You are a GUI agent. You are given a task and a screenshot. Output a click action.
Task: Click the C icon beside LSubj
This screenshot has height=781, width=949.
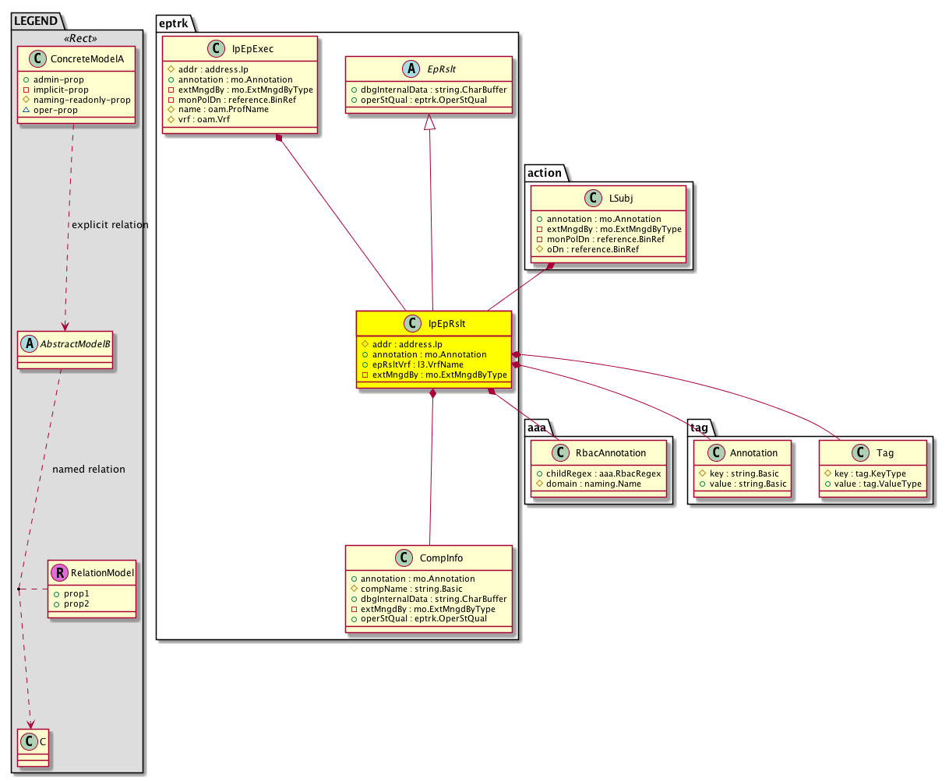click(592, 199)
